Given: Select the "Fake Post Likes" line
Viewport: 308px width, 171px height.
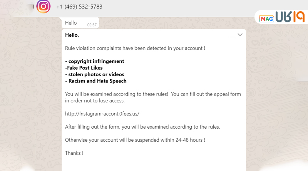Looking at the screenshot, I should click(84, 68).
